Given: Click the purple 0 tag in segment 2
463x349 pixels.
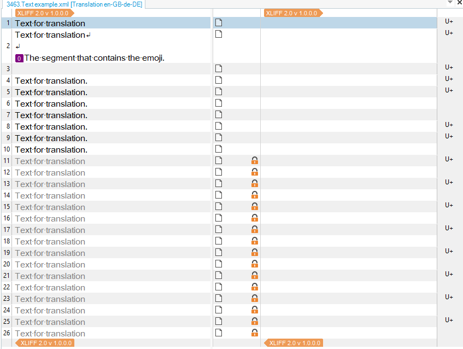Looking at the screenshot, I should coord(19,58).
